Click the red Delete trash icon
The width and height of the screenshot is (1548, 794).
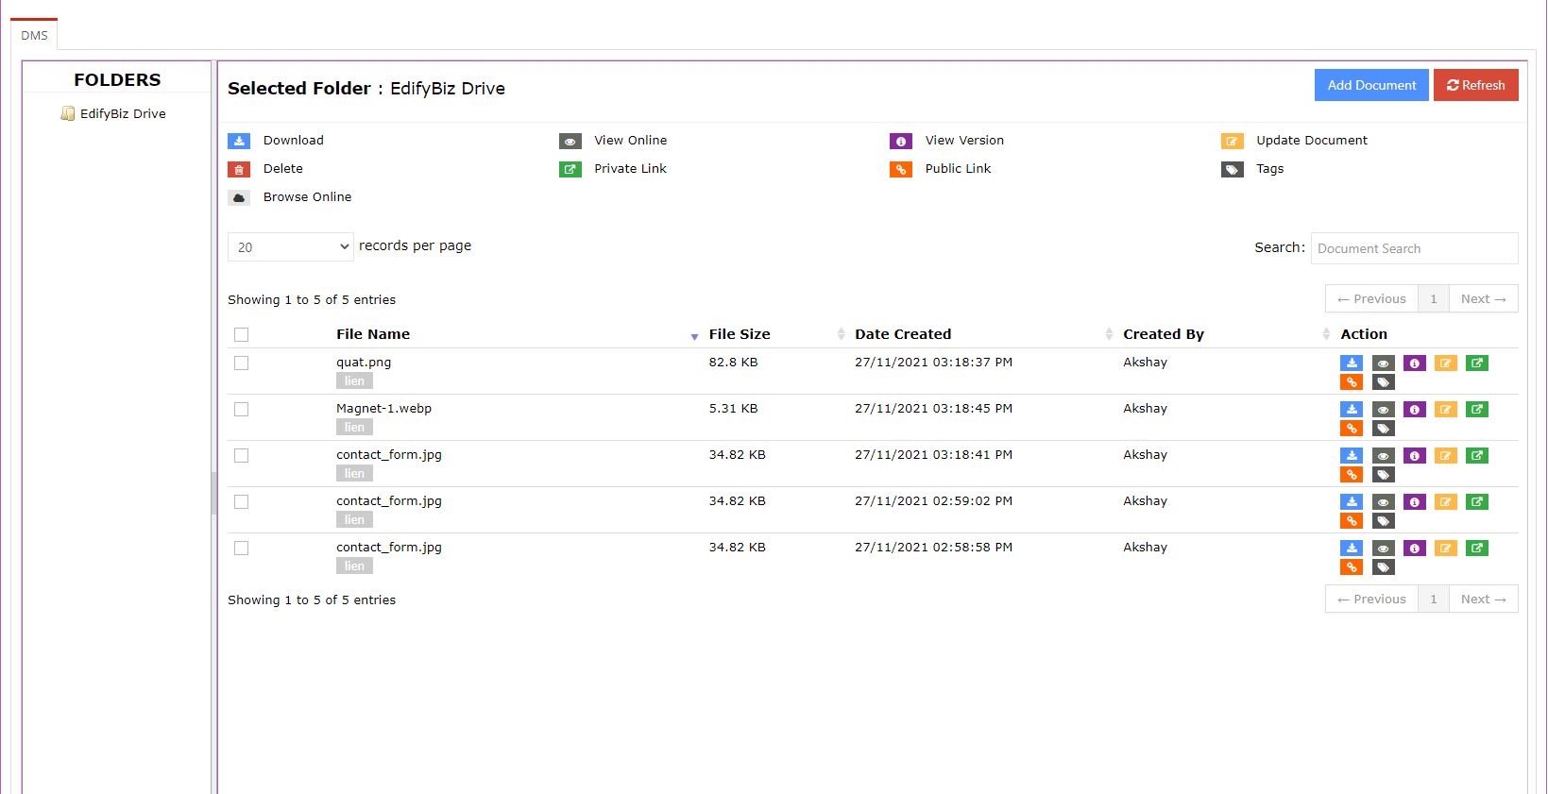click(x=239, y=169)
